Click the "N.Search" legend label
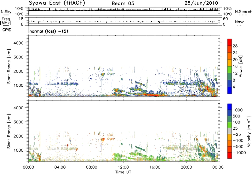This screenshot has width=252, height=174. click(x=243, y=12)
